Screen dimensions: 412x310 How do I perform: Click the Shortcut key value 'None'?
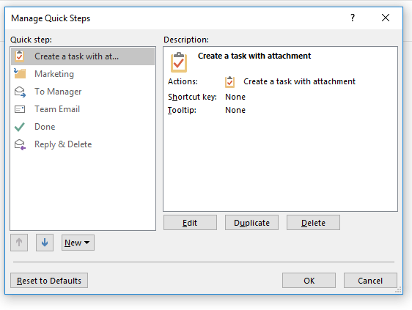(235, 97)
